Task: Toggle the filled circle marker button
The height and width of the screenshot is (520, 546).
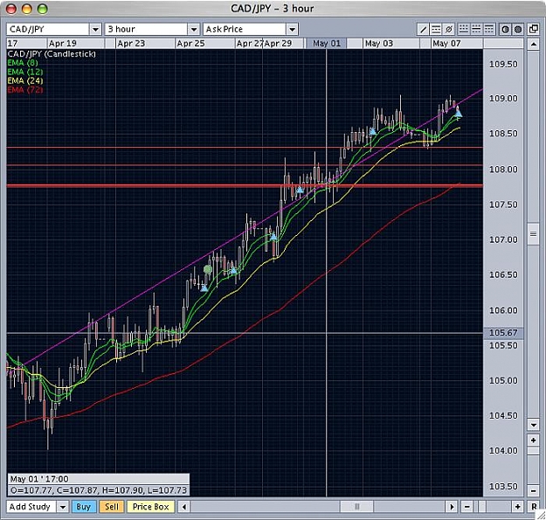Action: coord(518,29)
